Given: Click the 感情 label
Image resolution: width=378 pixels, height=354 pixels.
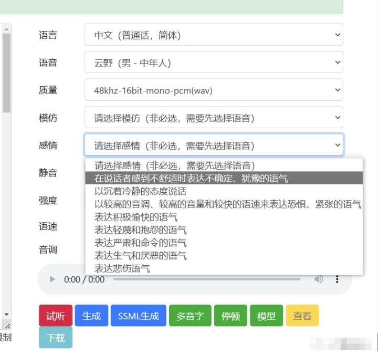Looking at the screenshot, I should tap(48, 145).
